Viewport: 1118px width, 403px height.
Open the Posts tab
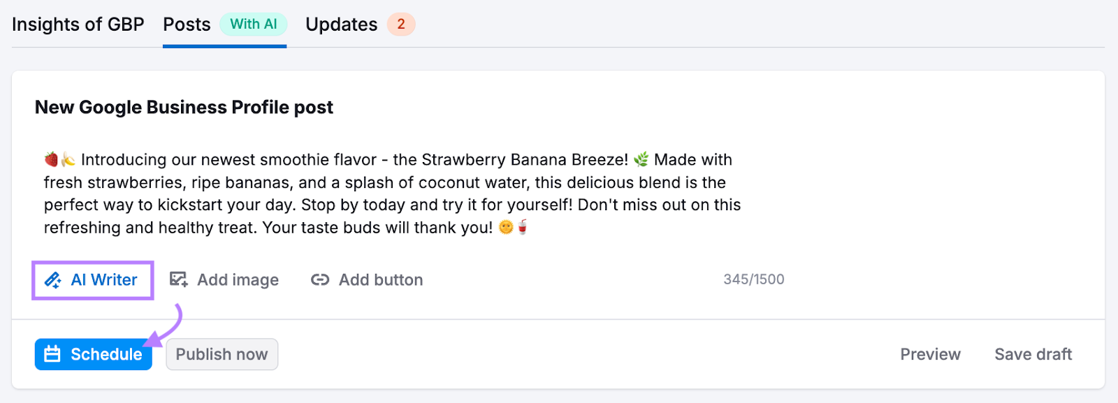(x=186, y=24)
